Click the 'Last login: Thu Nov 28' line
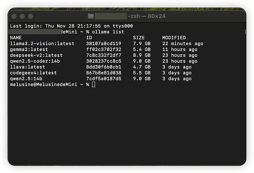254x173 pixels. (71, 26)
